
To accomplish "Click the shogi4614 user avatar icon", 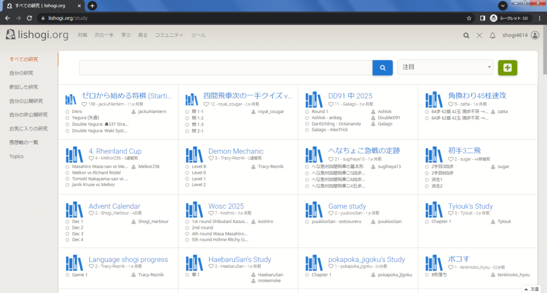I will tap(535, 35).
